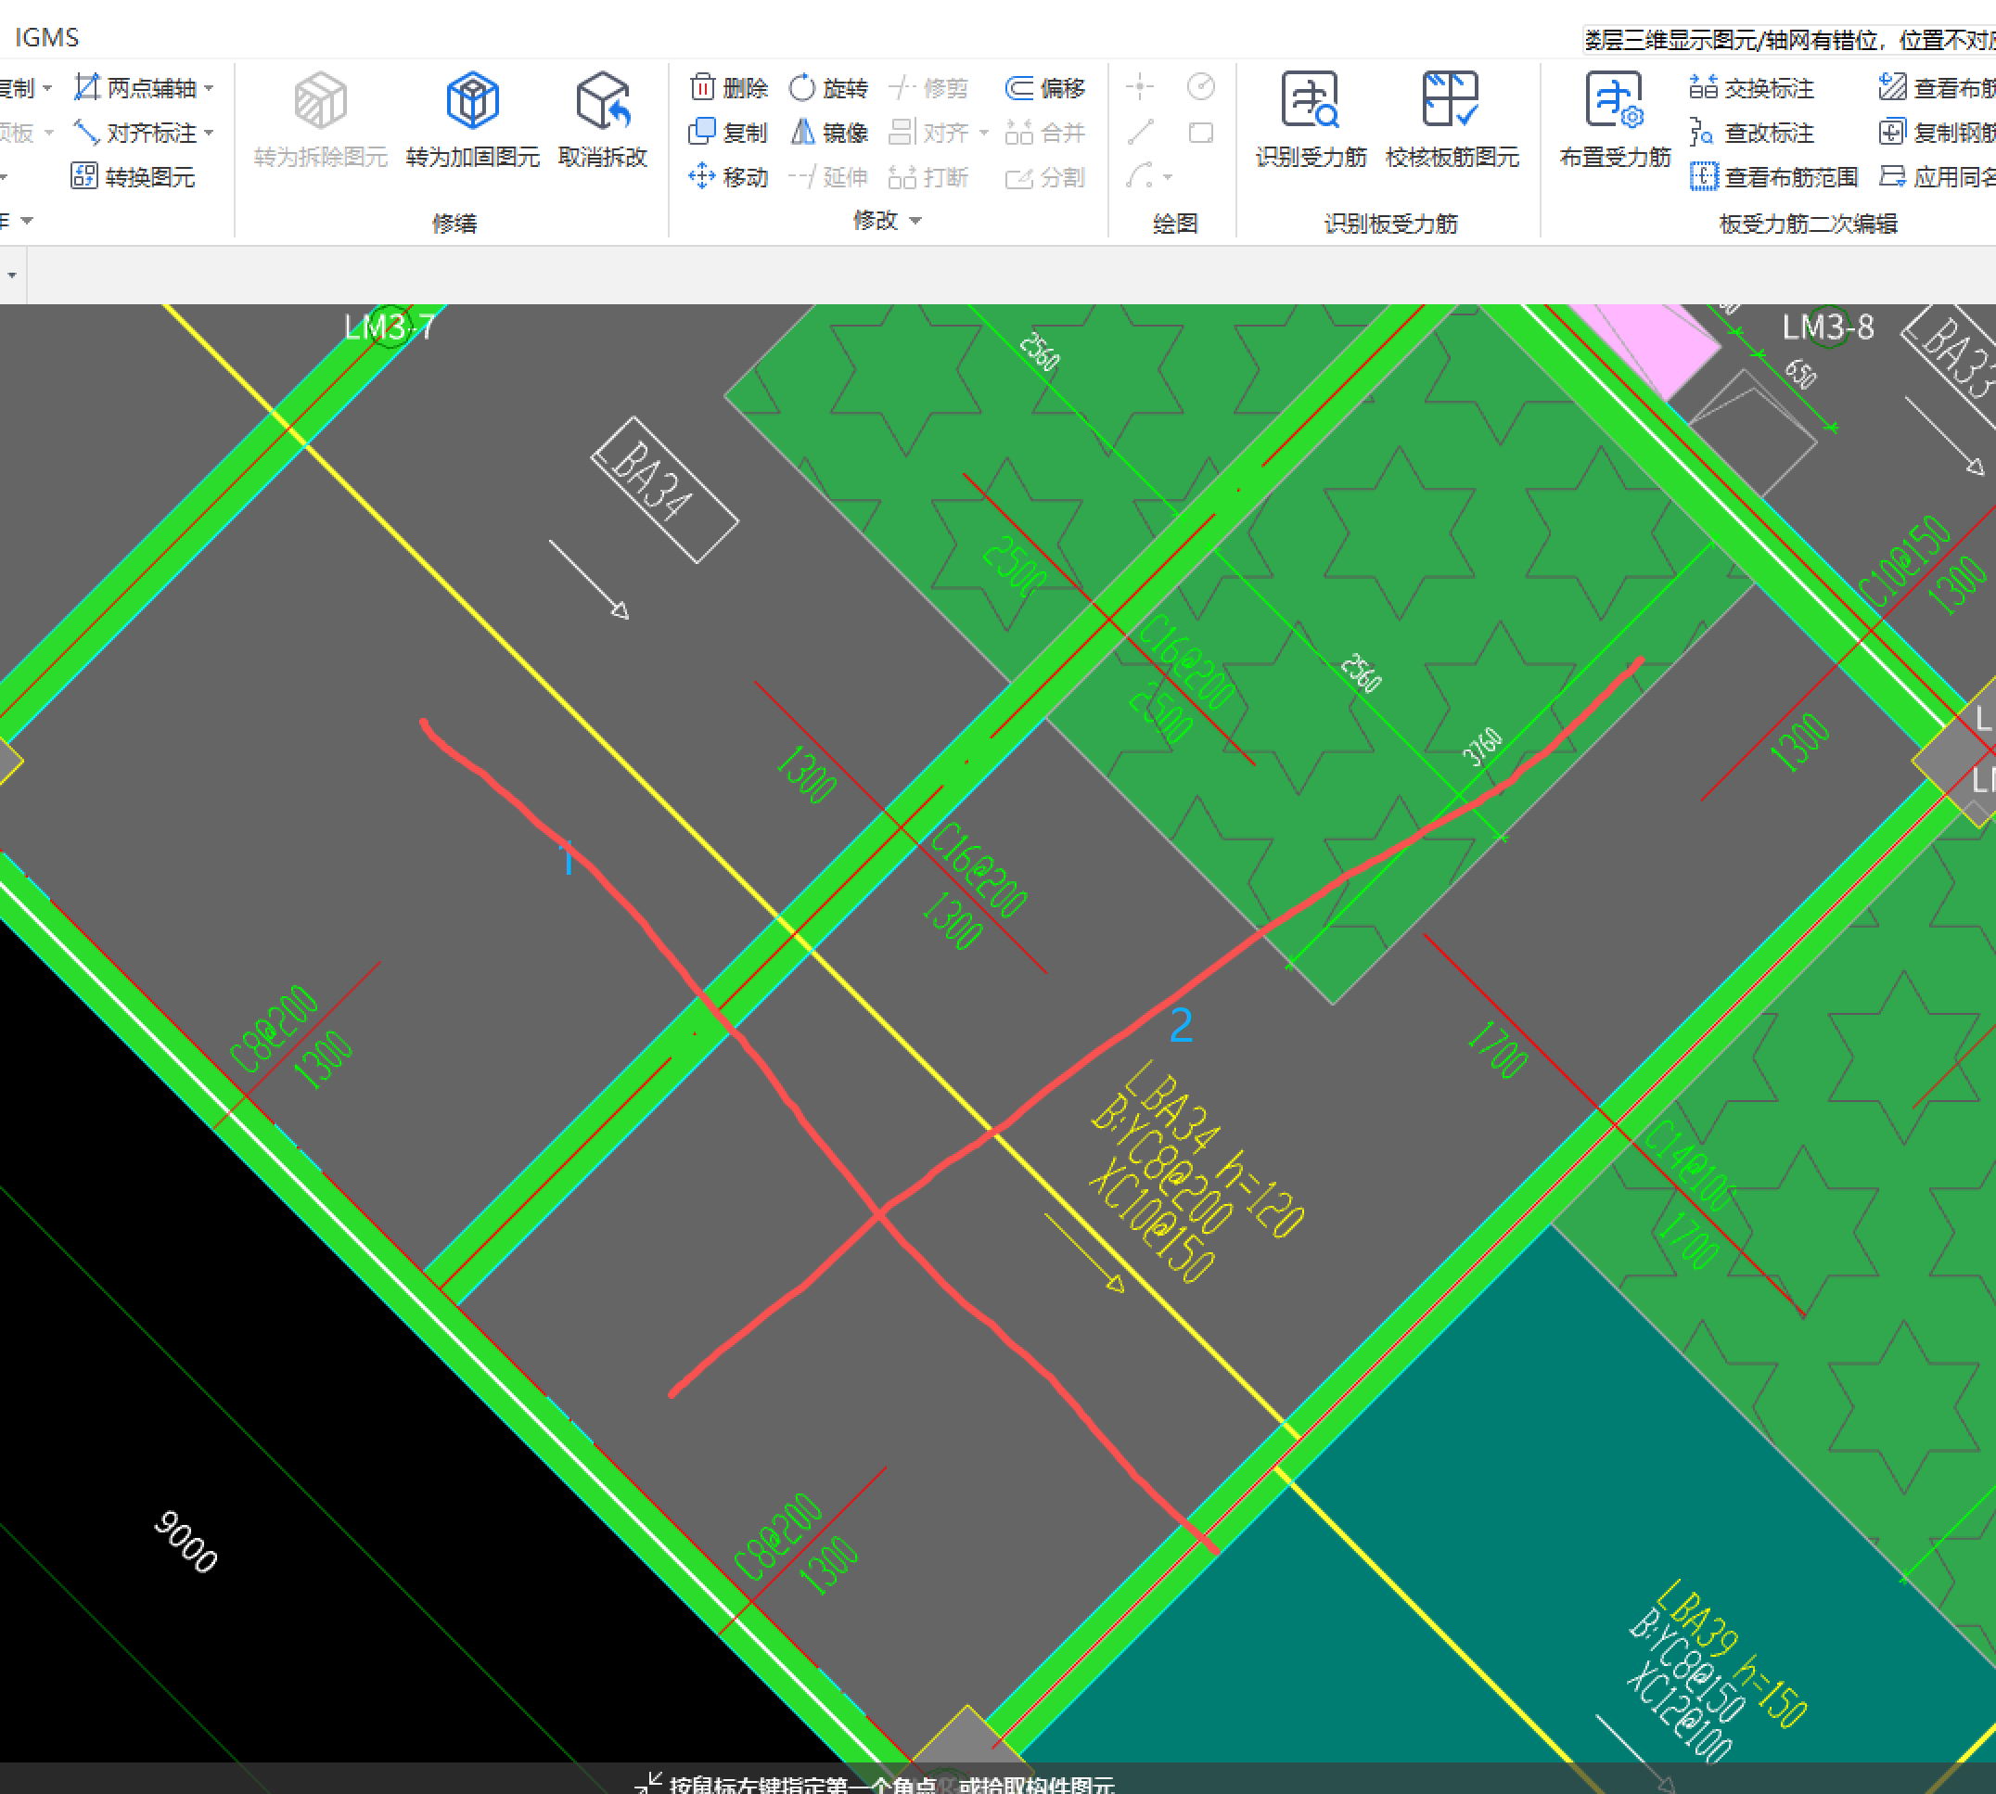Open the arc drawing tool dropdown
Viewport: 1996px width, 1794px height.
point(1168,177)
